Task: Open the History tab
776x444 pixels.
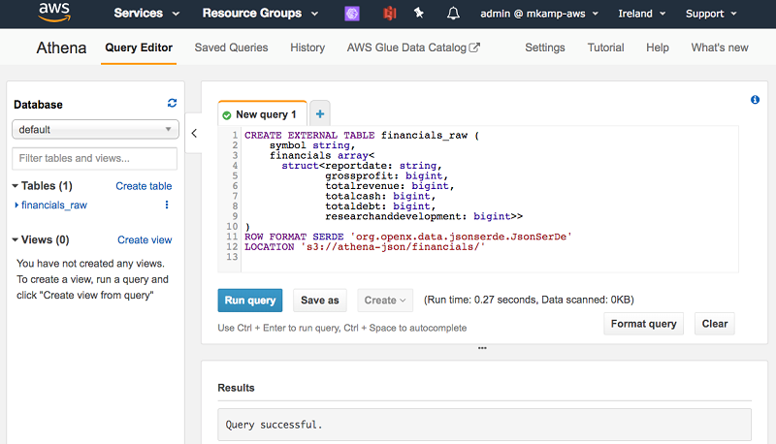Action: coord(307,48)
